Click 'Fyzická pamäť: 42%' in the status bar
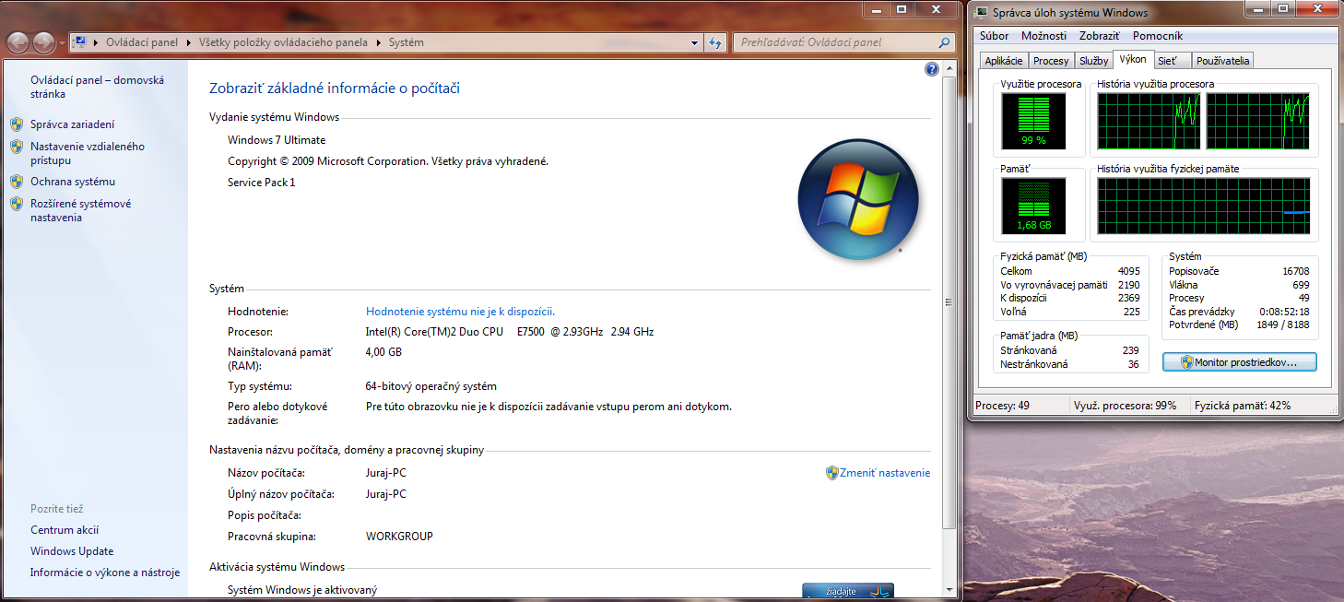The image size is (1344, 602). point(1243,406)
